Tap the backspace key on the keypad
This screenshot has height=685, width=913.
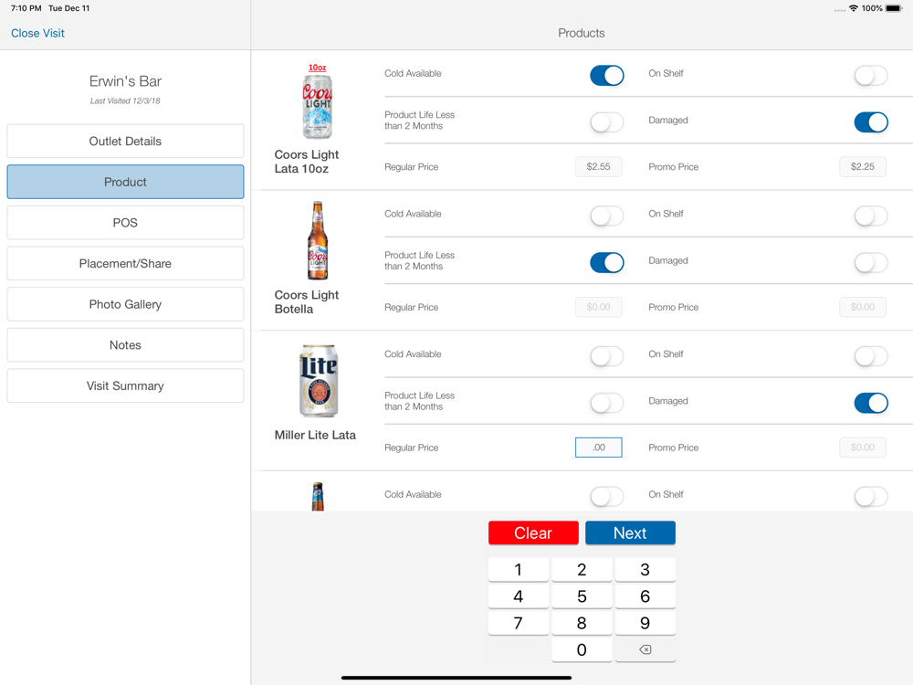645,649
